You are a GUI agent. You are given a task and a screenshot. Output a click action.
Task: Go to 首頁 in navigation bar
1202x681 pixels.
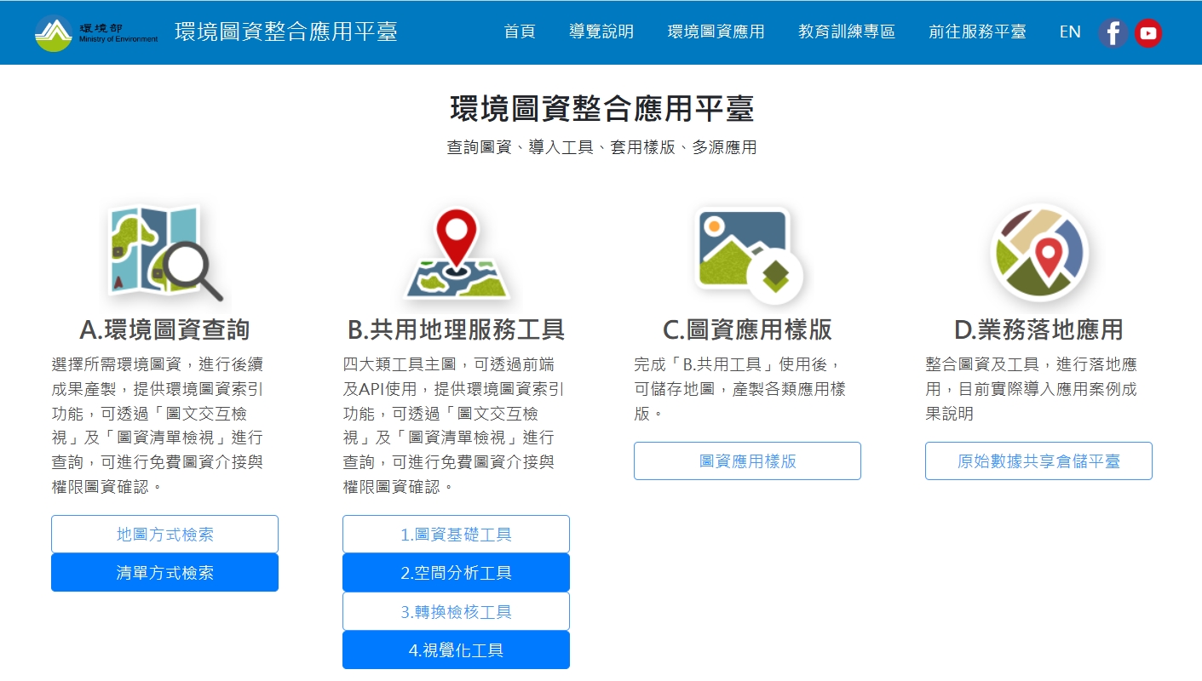520,32
